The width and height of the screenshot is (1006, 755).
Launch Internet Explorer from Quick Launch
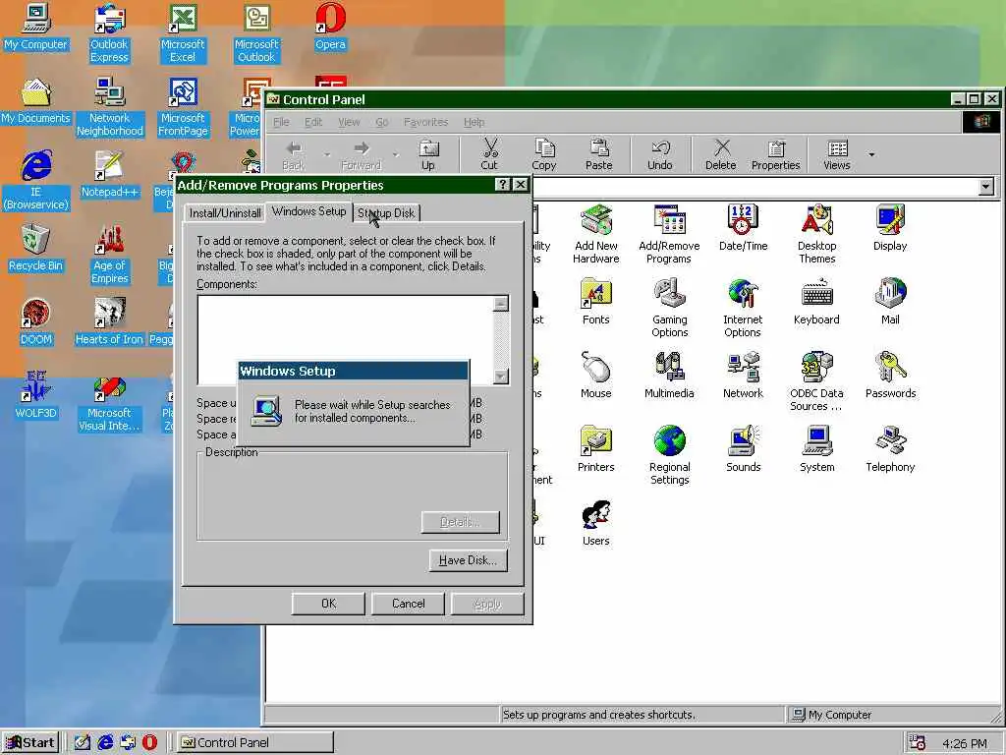(105, 743)
